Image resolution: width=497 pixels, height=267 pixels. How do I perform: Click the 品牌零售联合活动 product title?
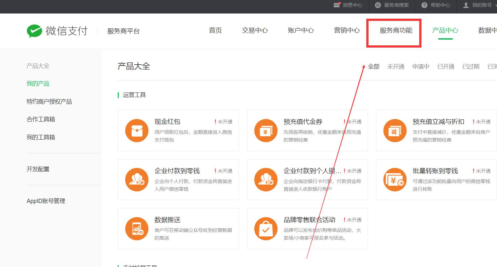309,220
